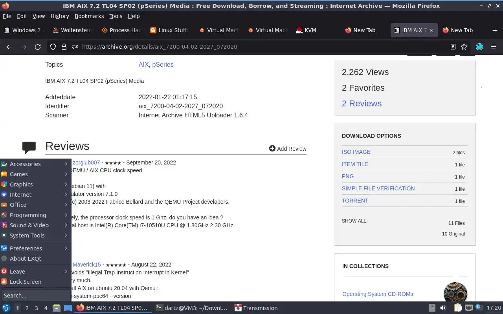Click the removable media eject tray icon
Viewport: 503px width, 314px height.
pyautogui.click(x=432, y=308)
